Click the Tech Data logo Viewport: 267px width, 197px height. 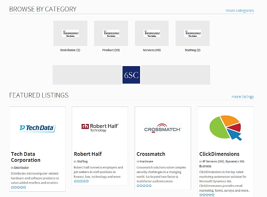(x=37, y=128)
